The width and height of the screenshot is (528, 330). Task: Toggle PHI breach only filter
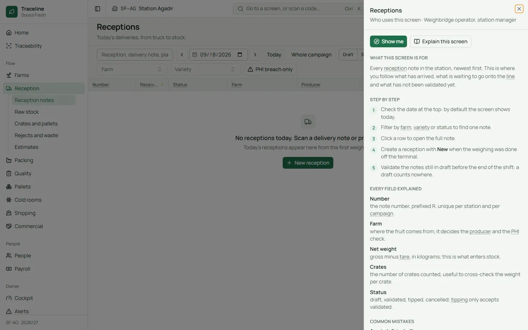coord(270,69)
